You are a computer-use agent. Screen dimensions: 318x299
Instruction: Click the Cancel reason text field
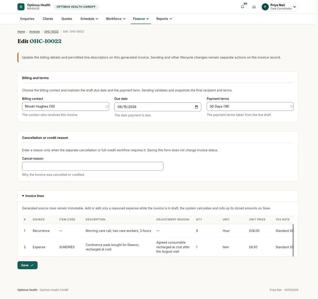tap(93, 166)
